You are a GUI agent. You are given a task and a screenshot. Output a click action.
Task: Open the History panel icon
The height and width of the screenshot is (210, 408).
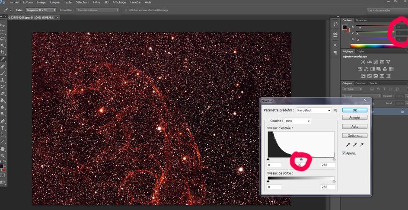(x=335, y=24)
